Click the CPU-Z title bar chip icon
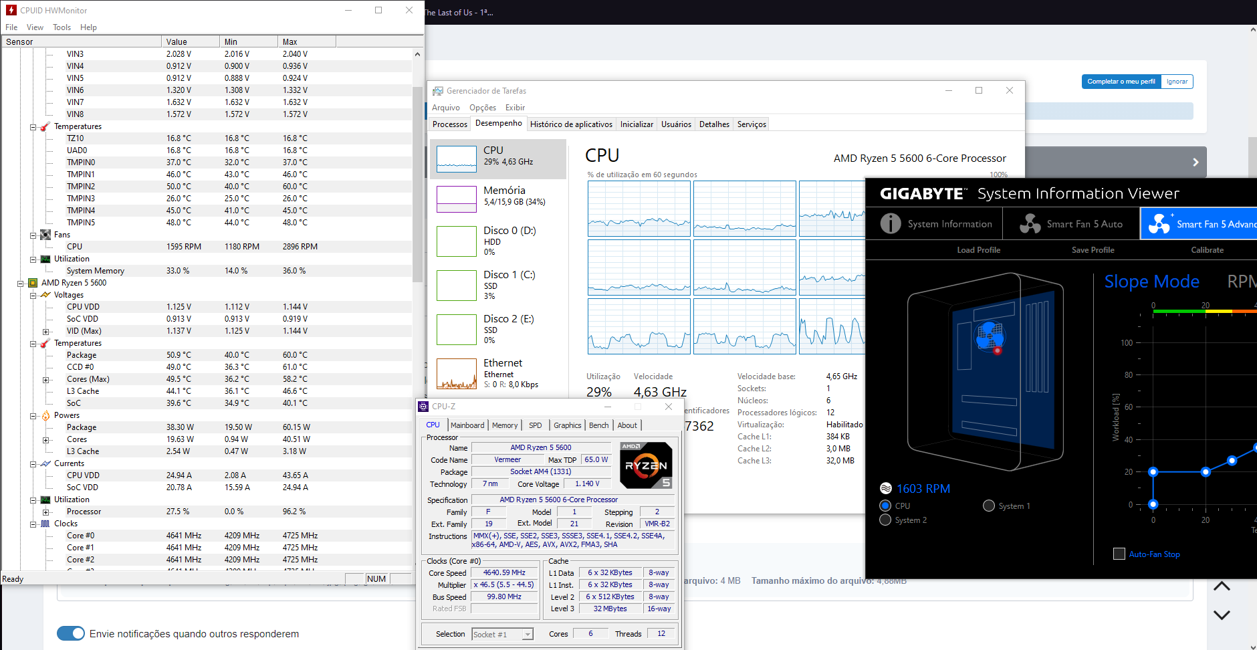The image size is (1257, 650). coord(423,407)
